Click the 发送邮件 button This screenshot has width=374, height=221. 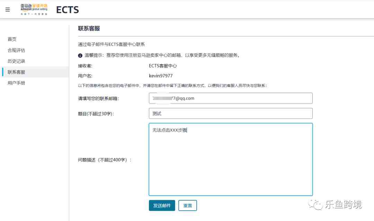162,205
